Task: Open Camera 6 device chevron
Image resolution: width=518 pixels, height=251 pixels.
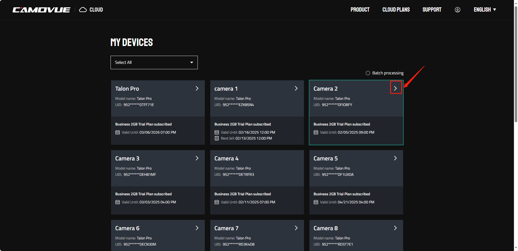Action: click(197, 228)
